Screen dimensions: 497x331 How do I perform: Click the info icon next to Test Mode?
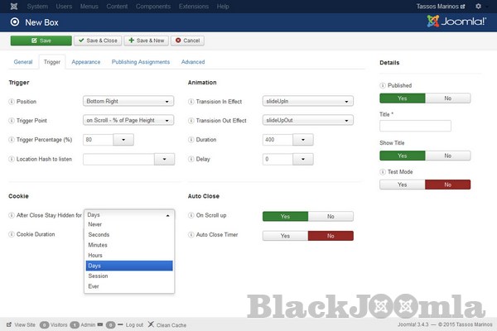tap(383, 172)
